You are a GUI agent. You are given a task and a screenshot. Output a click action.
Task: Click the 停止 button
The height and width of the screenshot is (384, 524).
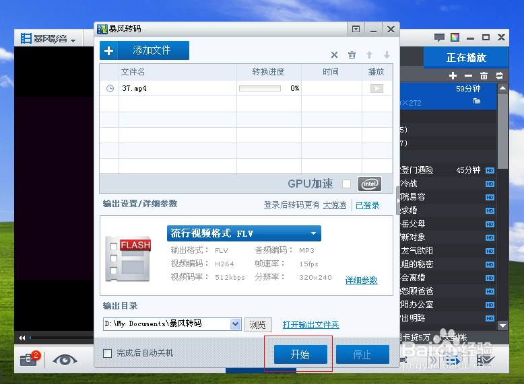point(362,354)
